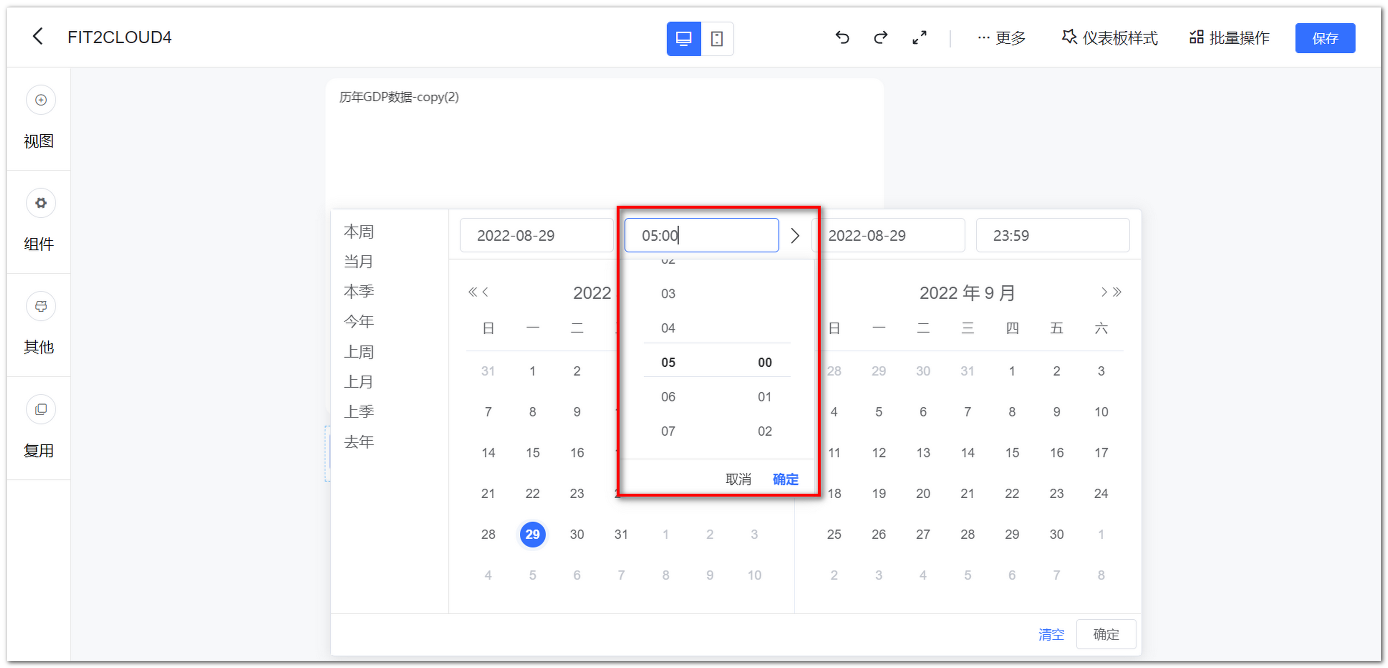The height and width of the screenshot is (668, 1388).
Task: Go to previous year double-arrow
Action: click(472, 292)
